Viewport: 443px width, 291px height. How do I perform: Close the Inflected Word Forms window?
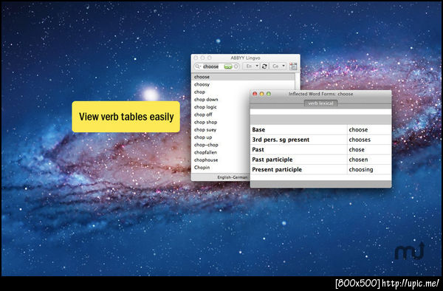pyautogui.click(x=255, y=94)
